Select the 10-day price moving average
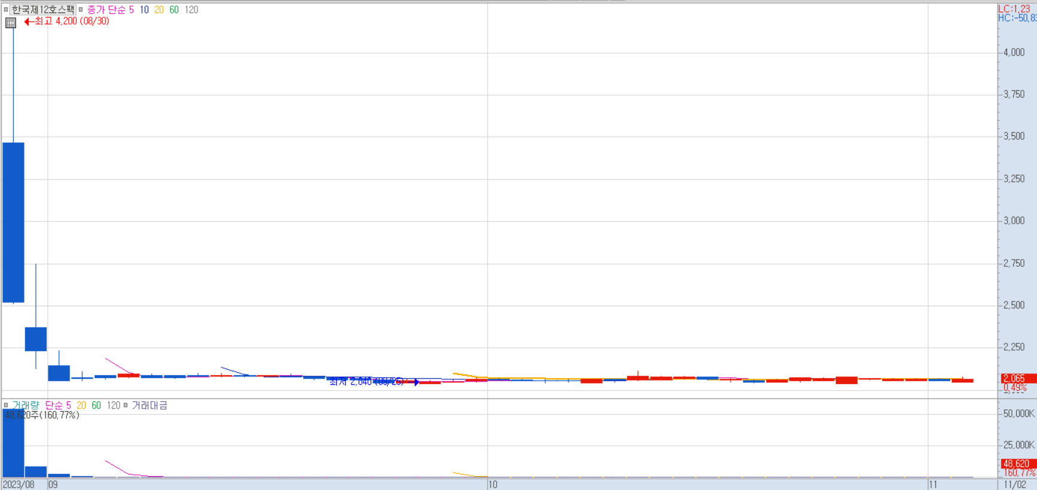 (x=144, y=10)
